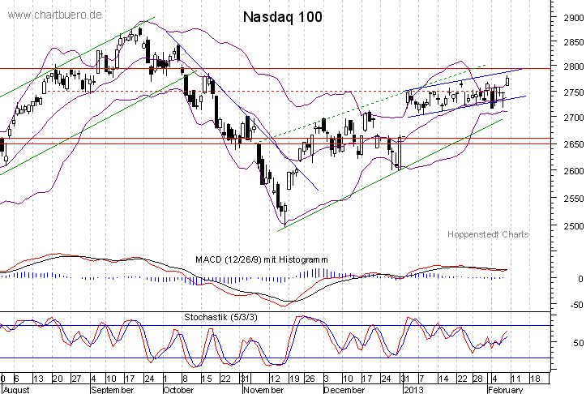This screenshot has width=586, height=394.
Task: Click date tick '19' in November
Action: point(294,379)
